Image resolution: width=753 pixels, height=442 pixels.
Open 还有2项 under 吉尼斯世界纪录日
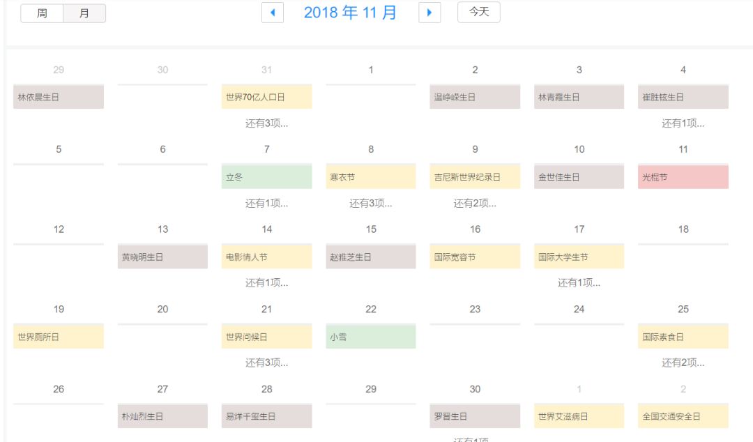click(x=475, y=204)
